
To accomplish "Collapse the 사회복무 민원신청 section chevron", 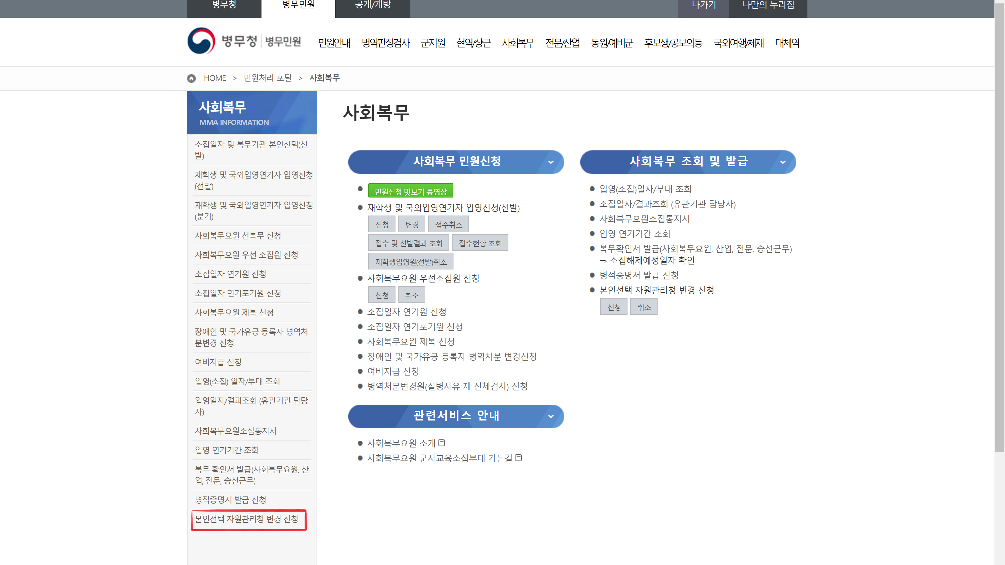I will click(551, 162).
